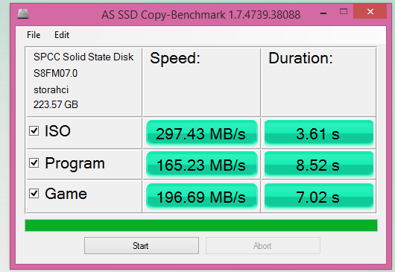Click the ISO duration value 3.61 s
This screenshot has width=395, height=272.
coord(319,133)
